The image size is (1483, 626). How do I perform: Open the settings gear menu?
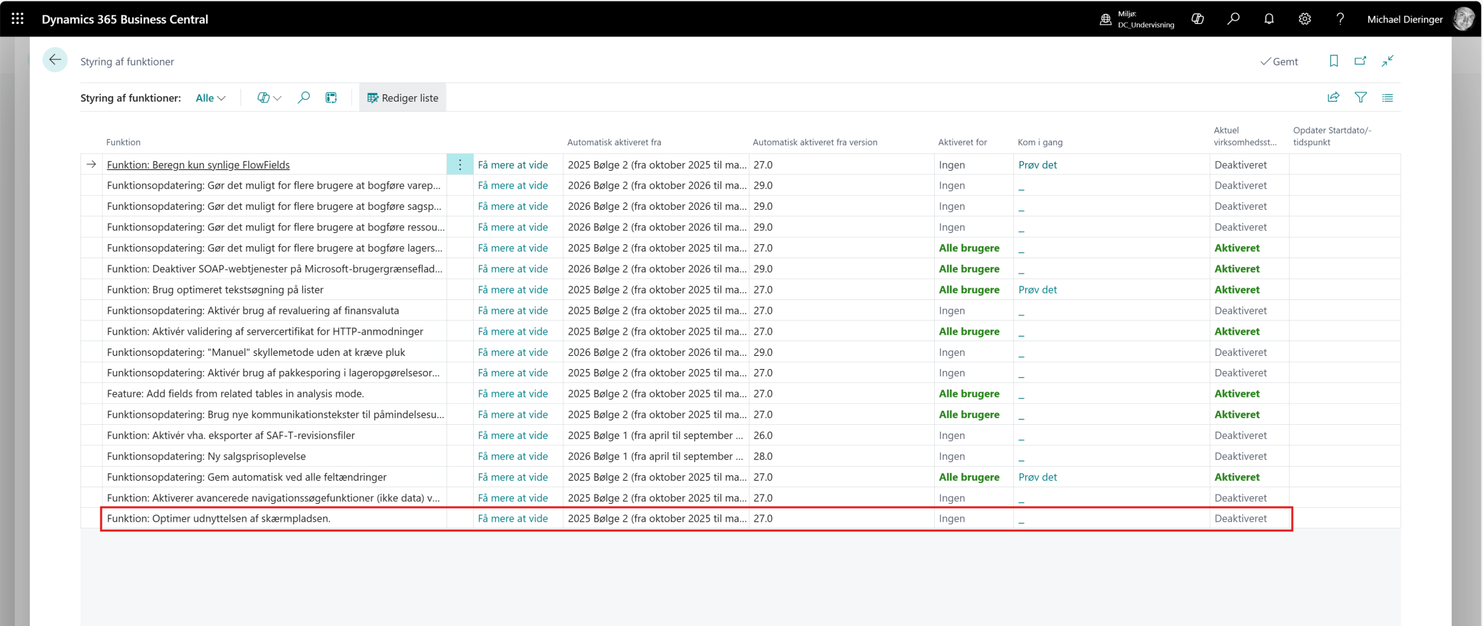[x=1304, y=19]
